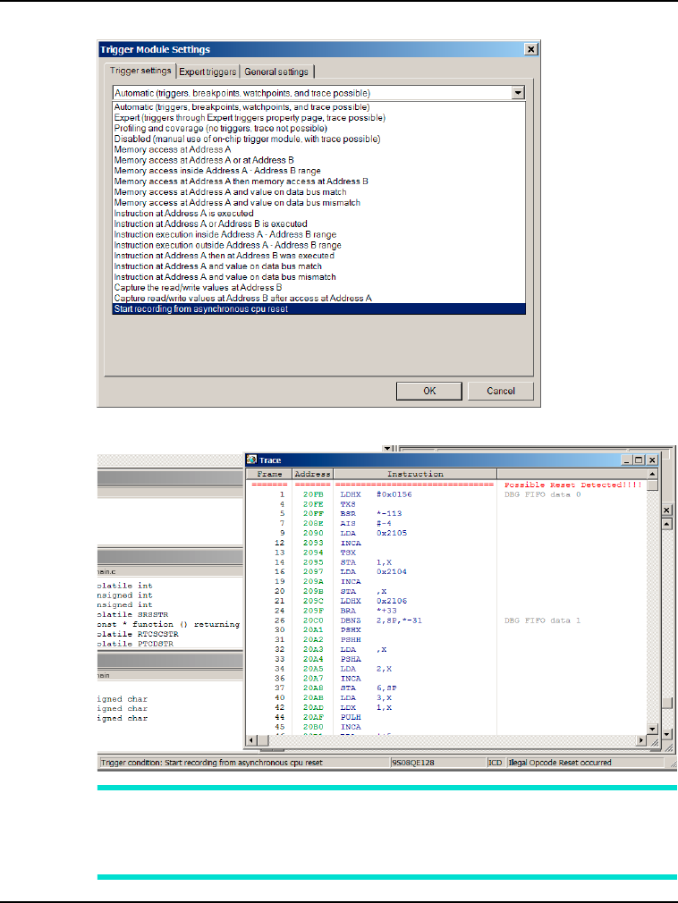Image resolution: width=678 pixels, height=903 pixels.
Task: Click the Possible Reset Detected message
Action: [x=572, y=485]
